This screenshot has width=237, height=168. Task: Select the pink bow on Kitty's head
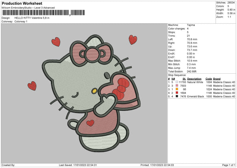92,53
